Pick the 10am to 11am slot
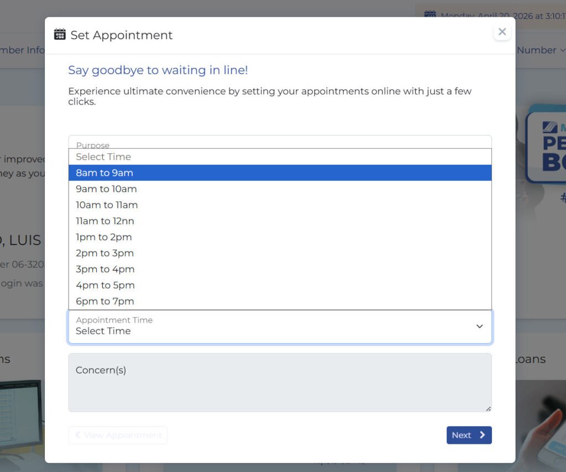The height and width of the screenshot is (472, 566). click(280, 205)
